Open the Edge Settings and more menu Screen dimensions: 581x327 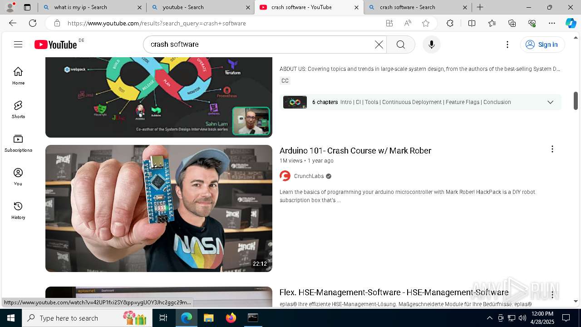552,23
